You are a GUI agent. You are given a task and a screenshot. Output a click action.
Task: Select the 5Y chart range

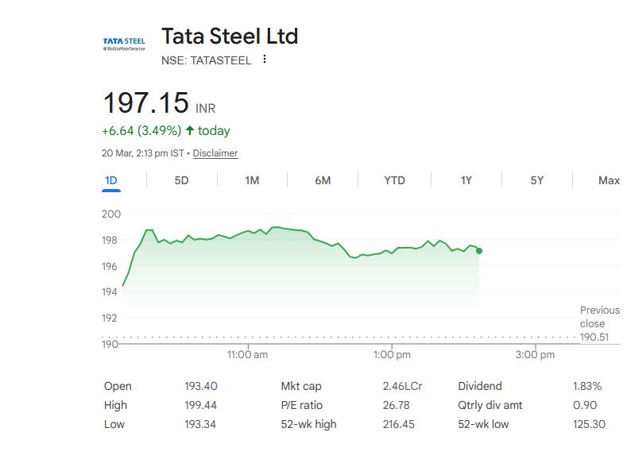click(537, 180)
